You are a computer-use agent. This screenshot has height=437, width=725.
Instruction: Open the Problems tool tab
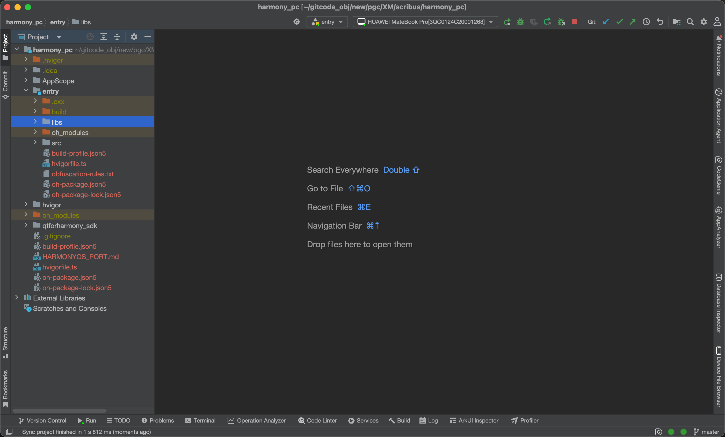[x=158, y=420]
